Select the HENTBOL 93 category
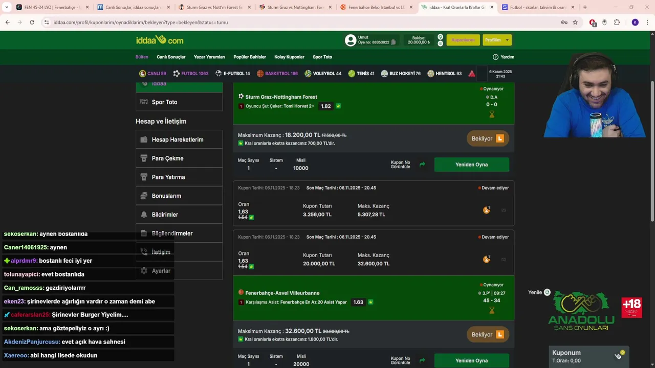Image resolution: width=655 pixels, height=368 pixels. (444, 74)
